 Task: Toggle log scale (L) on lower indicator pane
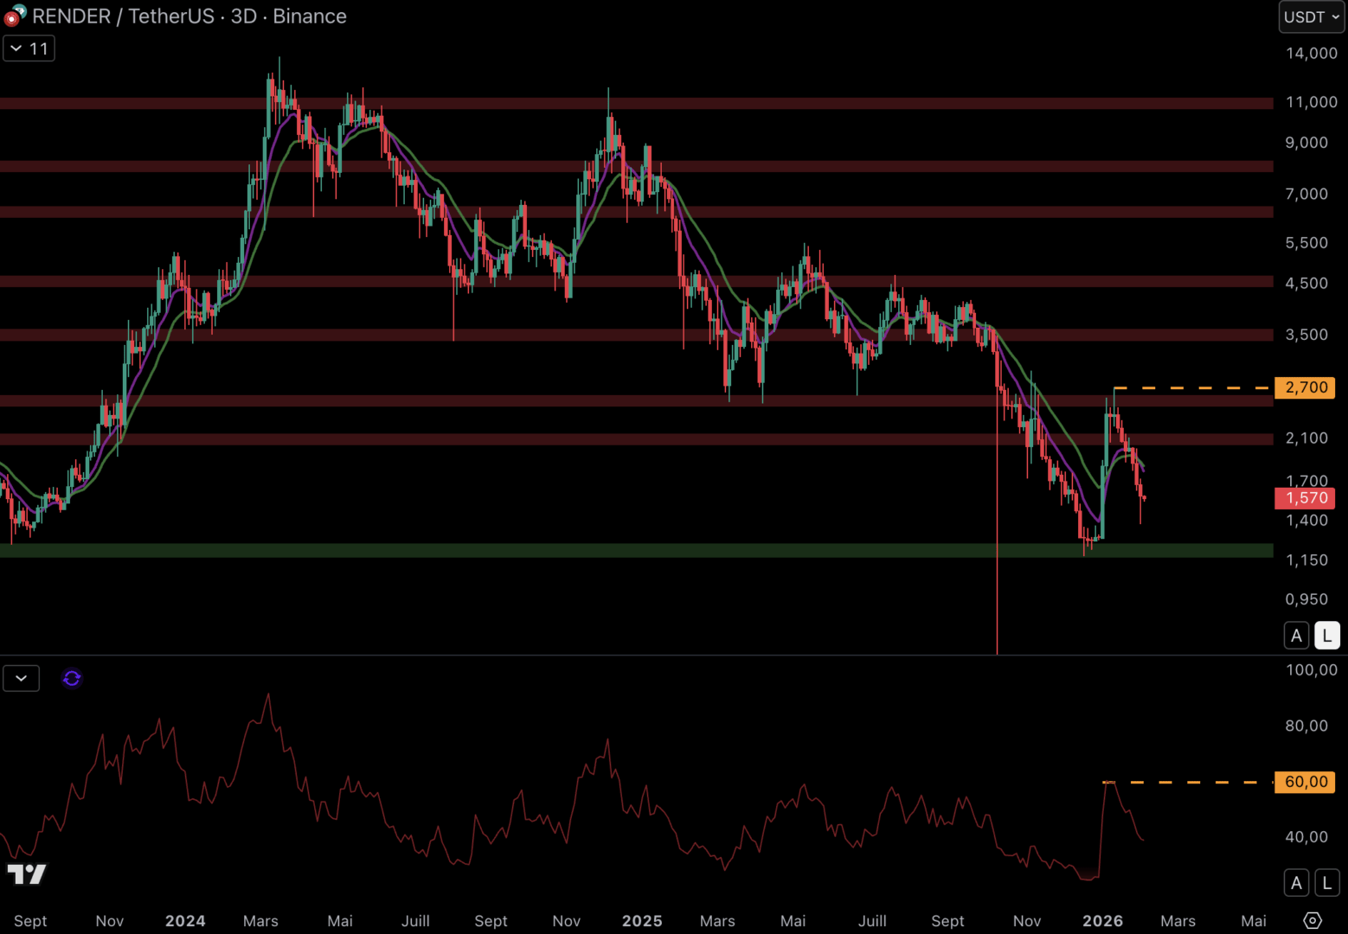point(1327,883)
